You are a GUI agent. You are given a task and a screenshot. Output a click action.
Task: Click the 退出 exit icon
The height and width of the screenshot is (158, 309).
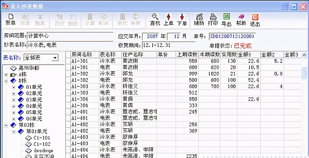point(255,20)
